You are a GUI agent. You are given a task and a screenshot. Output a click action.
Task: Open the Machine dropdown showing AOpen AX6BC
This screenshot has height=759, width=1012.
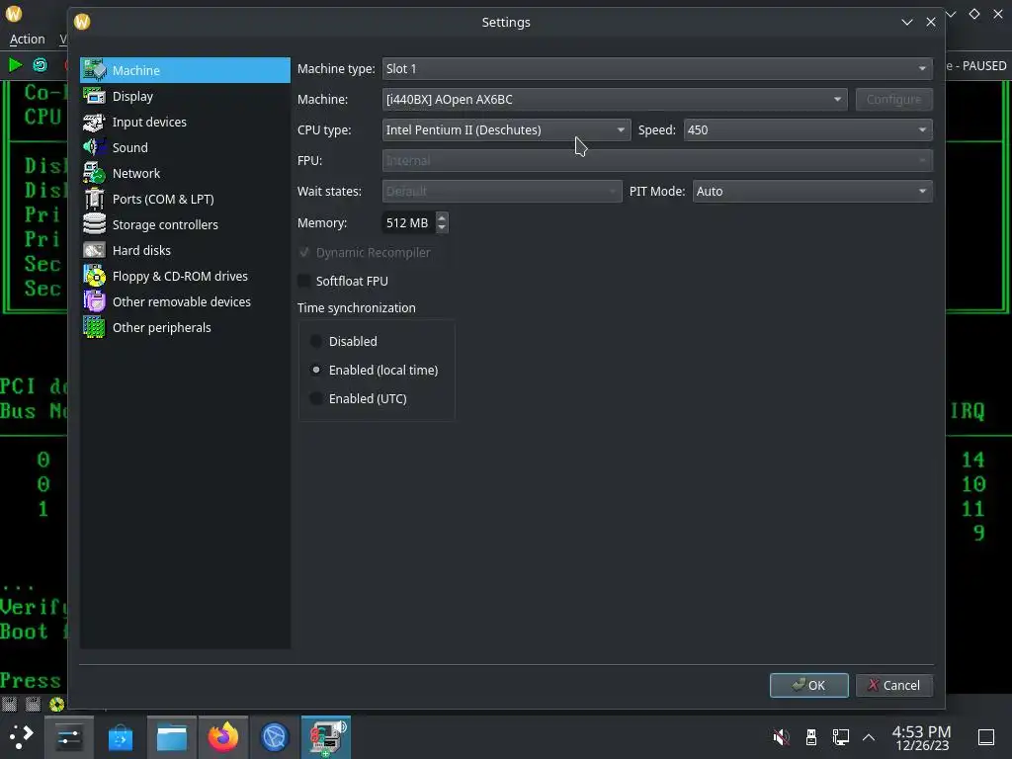tap(615, 100)
